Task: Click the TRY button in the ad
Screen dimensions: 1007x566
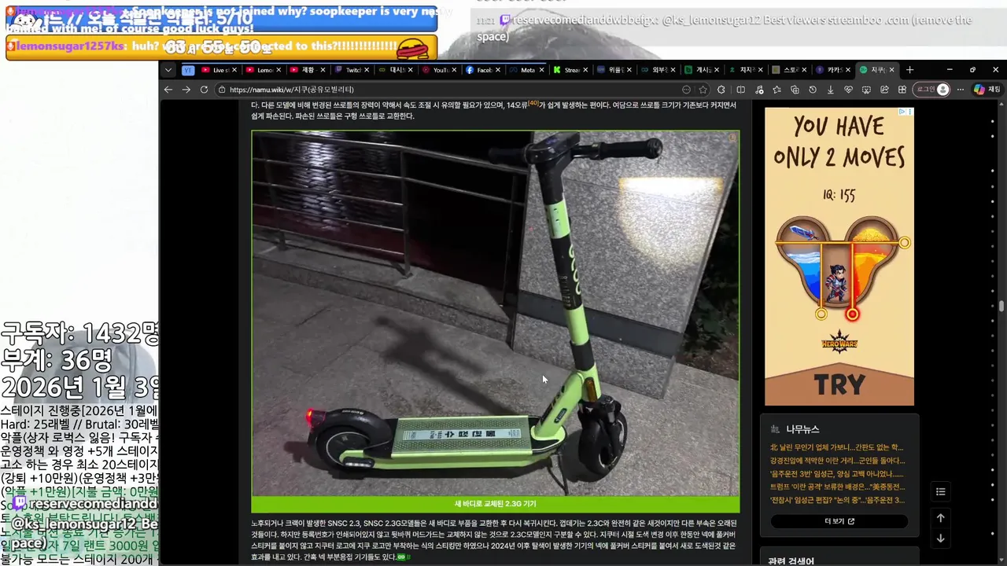Action: coord(839,384)
